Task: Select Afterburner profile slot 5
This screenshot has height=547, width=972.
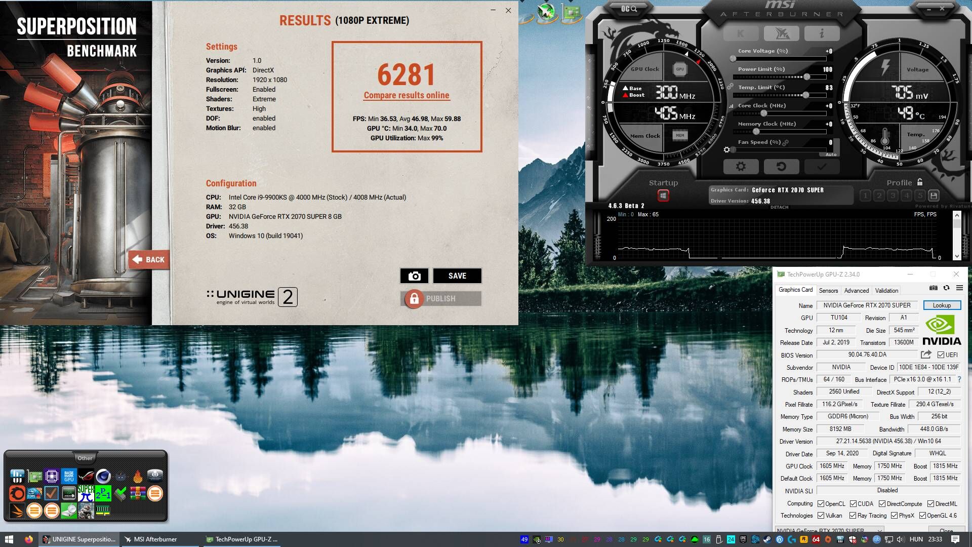Action: click(920, 196)
